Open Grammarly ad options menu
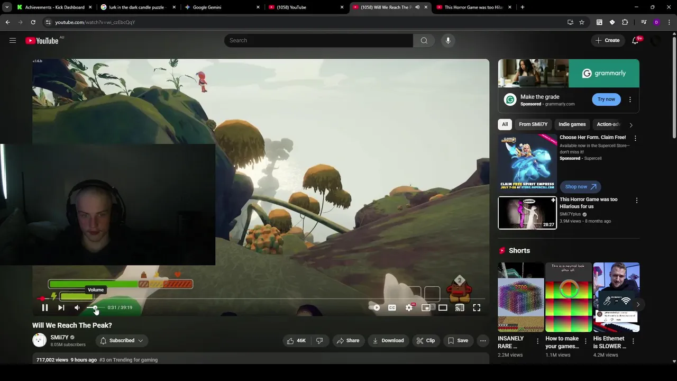This screenshot has width=677, height=381. point(630,99)
